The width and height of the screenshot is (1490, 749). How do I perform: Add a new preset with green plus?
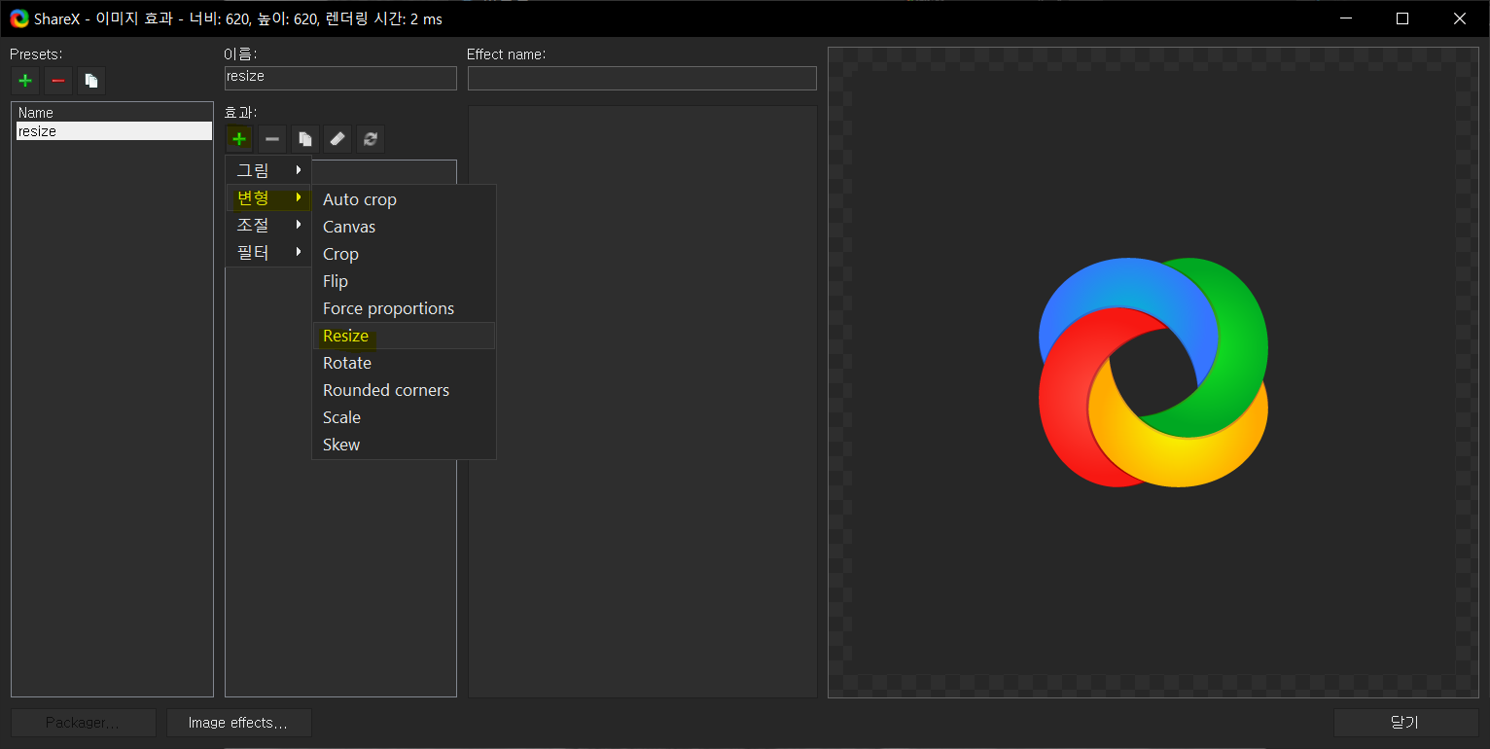coord(25,81)
